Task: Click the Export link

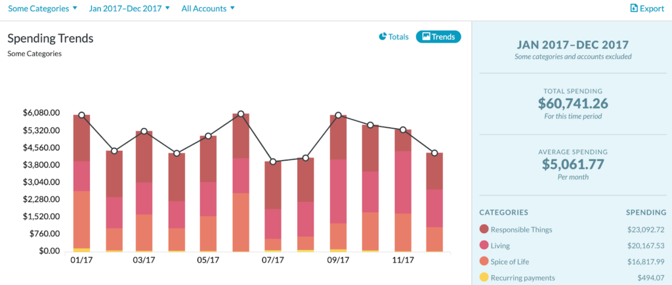Action: click(x=647, y=8)
